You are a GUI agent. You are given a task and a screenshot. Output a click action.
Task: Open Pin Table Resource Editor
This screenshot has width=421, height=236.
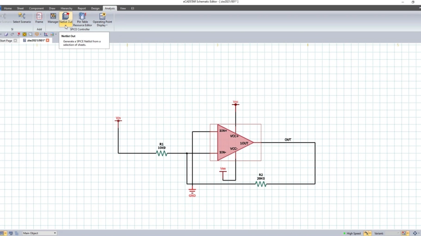click(x=82, y=19)
